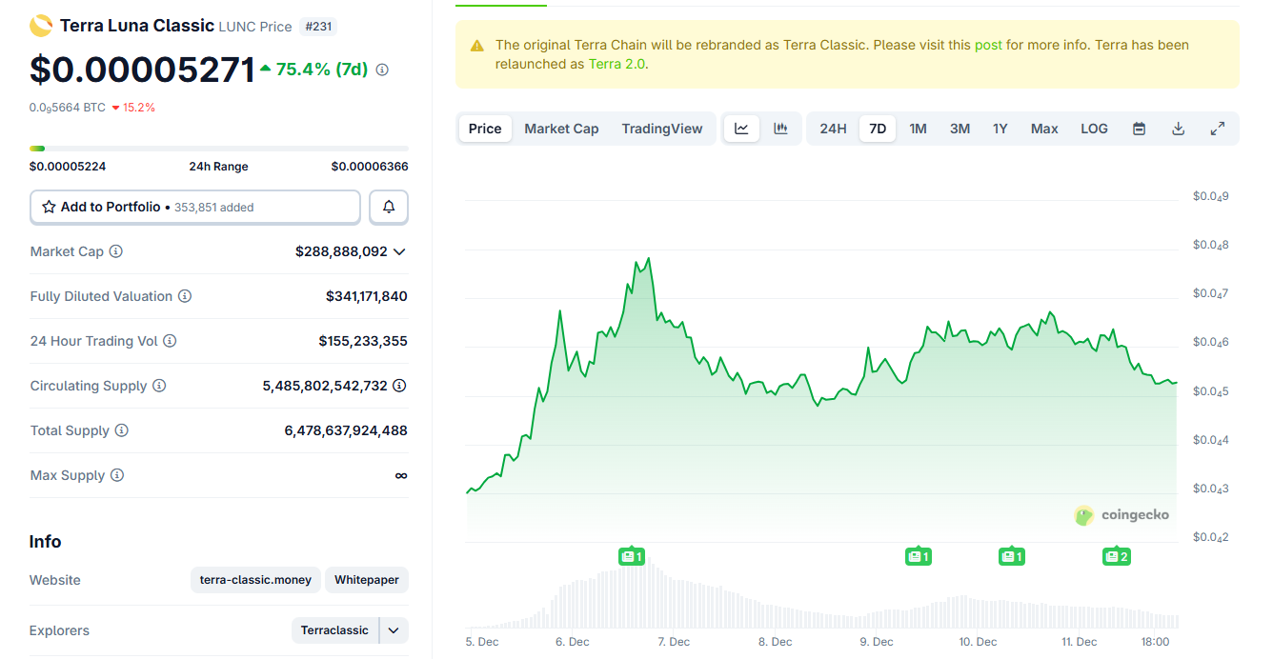Switch to line chart view icon

(x=741, y=129)
